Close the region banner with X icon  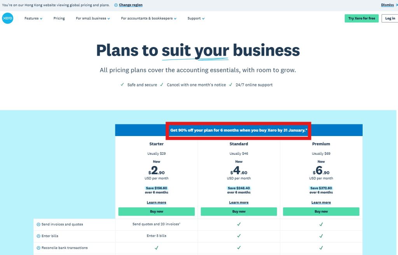coord(396,5)
